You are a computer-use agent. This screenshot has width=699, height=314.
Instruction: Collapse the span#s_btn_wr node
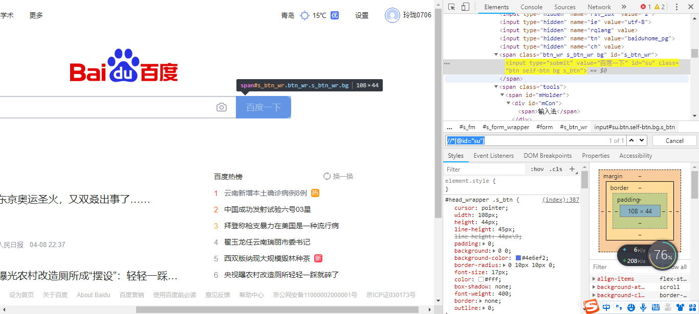(496, 55)
